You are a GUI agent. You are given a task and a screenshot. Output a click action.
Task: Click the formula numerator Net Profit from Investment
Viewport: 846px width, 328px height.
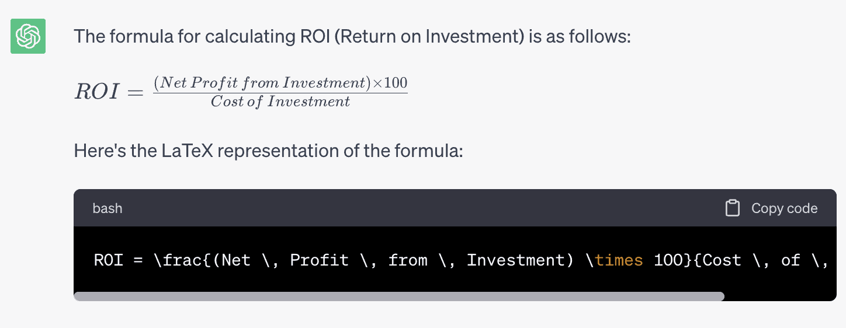coord(263,83)
